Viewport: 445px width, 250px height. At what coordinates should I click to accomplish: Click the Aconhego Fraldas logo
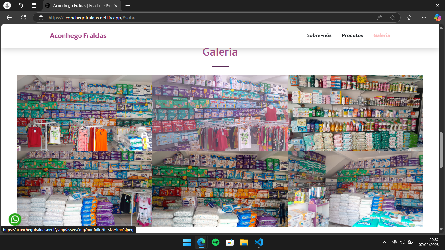pyautogui.click(x=78, y=35)
